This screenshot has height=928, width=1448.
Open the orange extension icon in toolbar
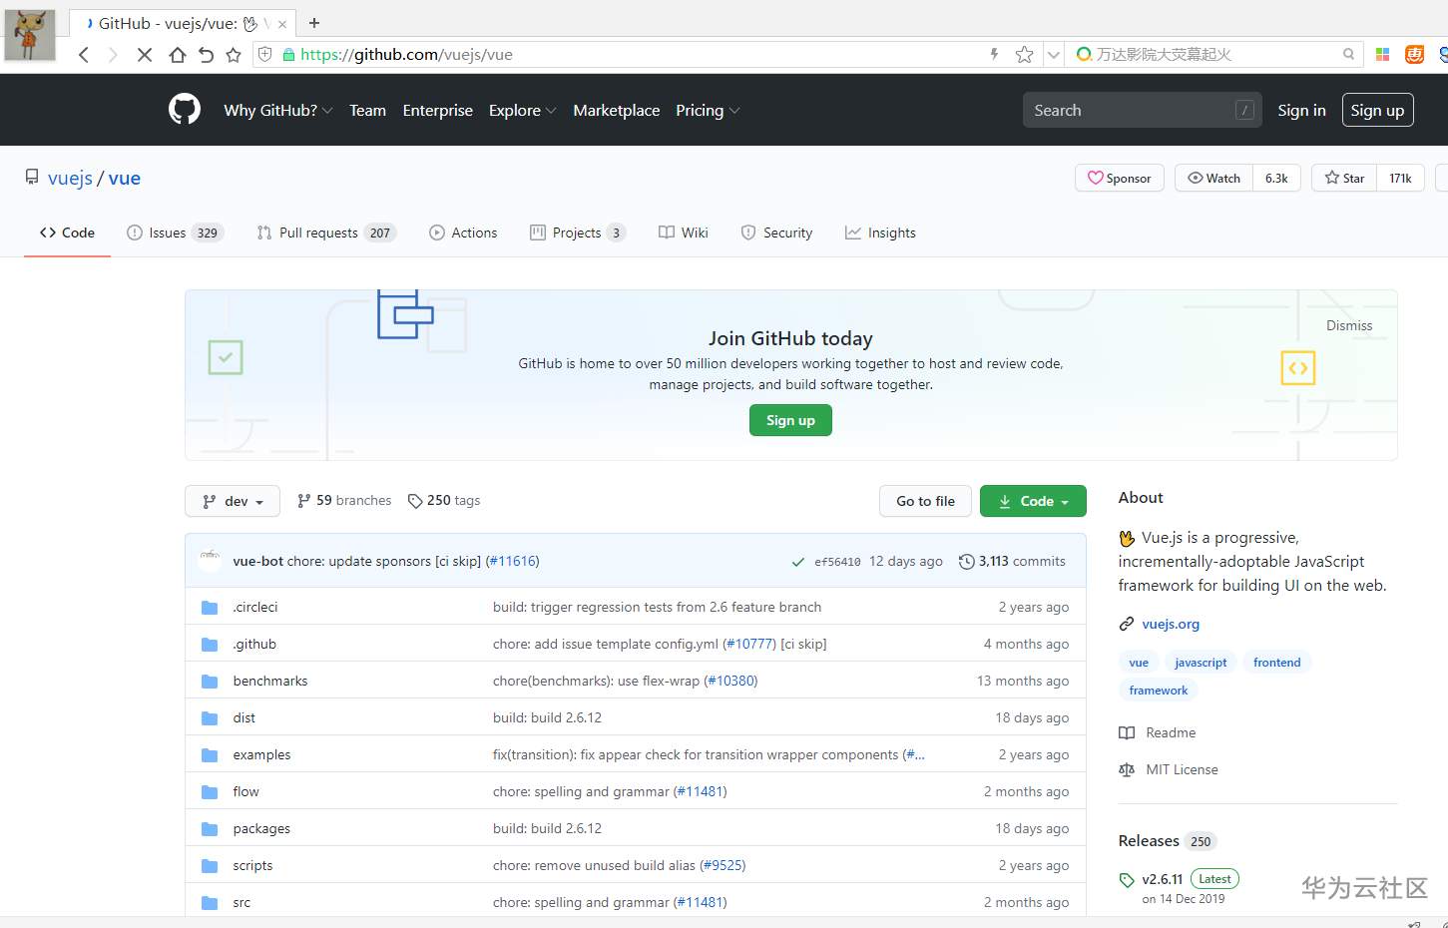pyautogui.click(x=1414, y=55)
